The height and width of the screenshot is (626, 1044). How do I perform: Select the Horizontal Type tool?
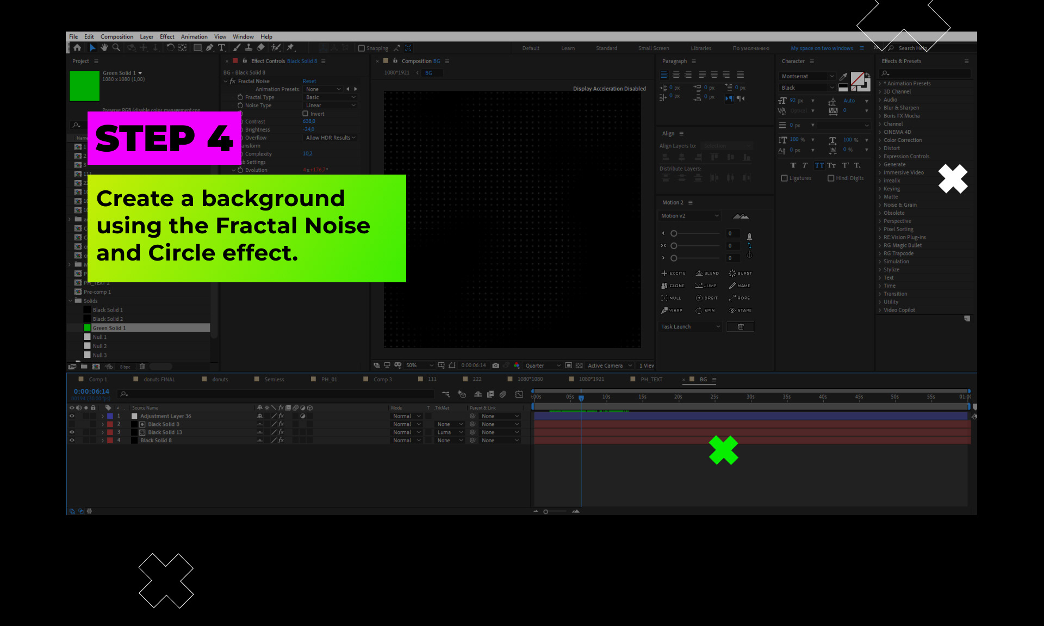(x=221, y=48)
